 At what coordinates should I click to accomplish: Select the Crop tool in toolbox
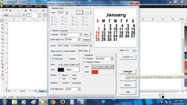coord(2,28)
